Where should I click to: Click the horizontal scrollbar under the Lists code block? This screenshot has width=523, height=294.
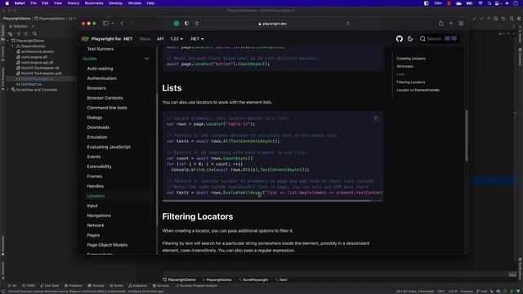(266, 201)
